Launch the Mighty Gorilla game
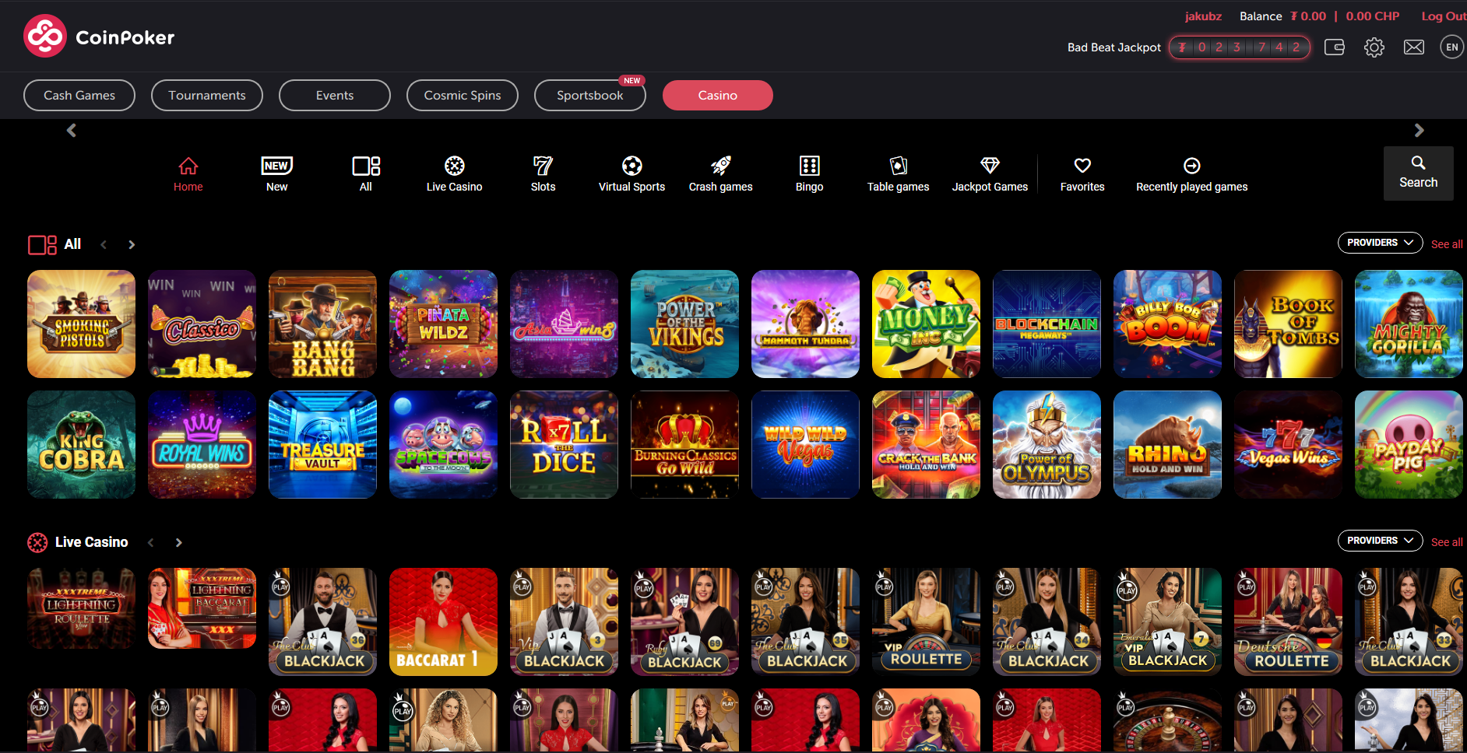Image resolution: width=1467 pixels, height=753 pixels. (x=1409, y=324)
